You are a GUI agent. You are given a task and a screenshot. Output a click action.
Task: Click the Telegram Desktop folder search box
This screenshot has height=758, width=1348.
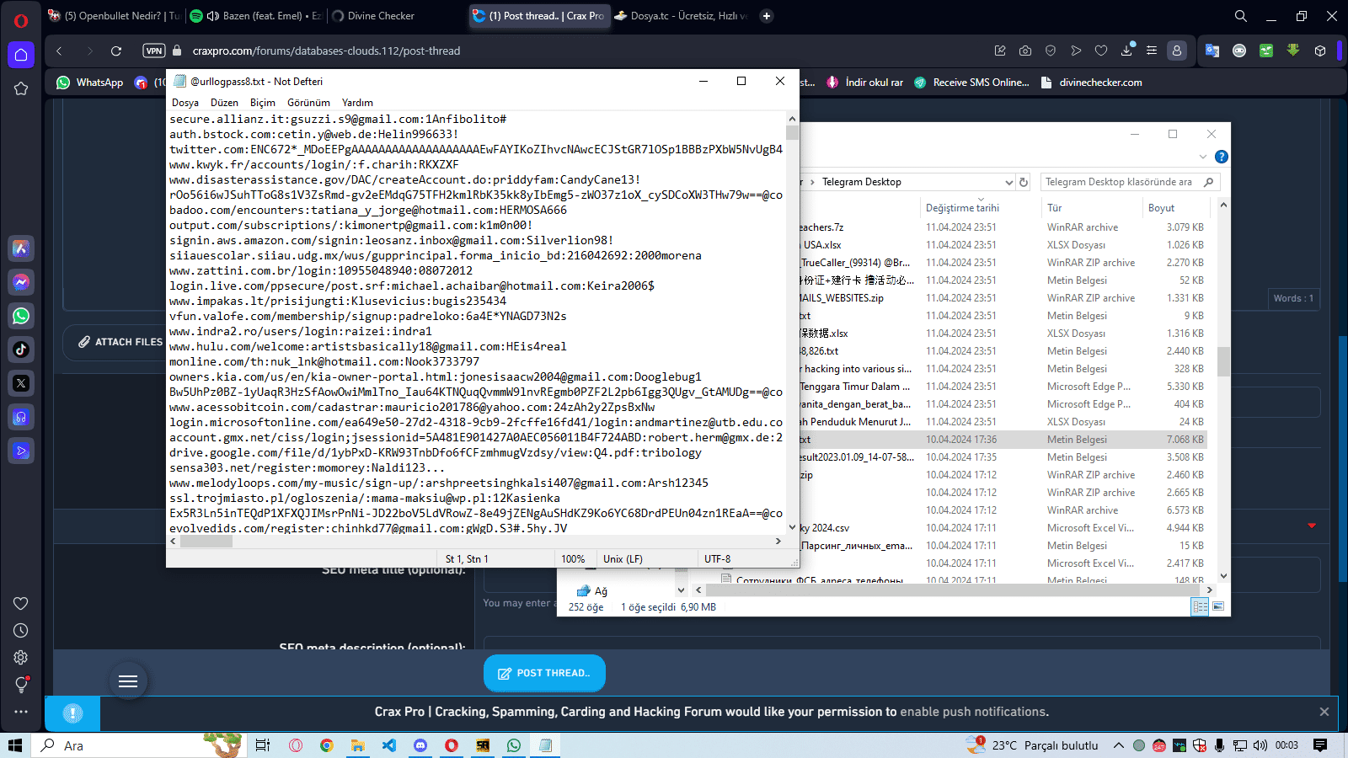(1119, 182)
